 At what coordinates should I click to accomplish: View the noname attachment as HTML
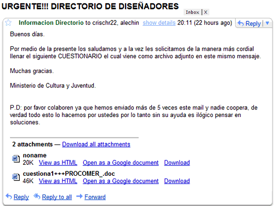[x=58, y=163]
